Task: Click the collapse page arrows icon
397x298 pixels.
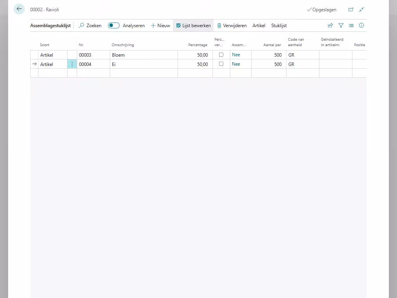Action: point(362,10)
